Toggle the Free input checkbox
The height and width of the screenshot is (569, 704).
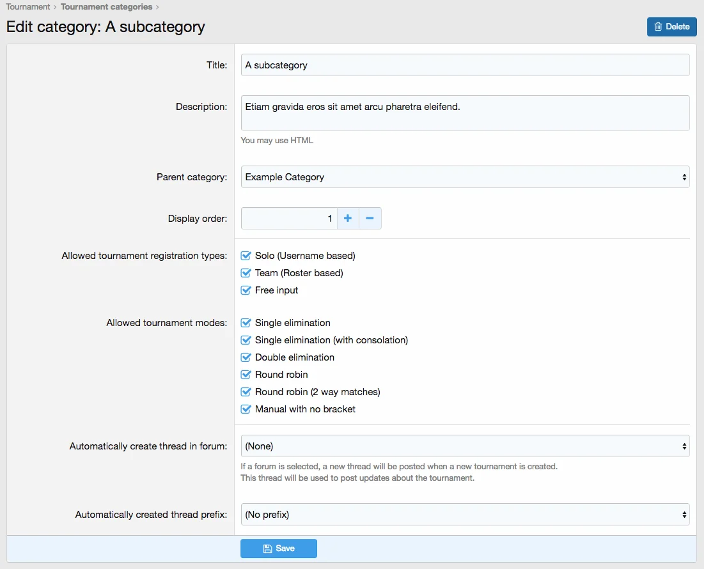pyautogui.click(x=246, y=290)
